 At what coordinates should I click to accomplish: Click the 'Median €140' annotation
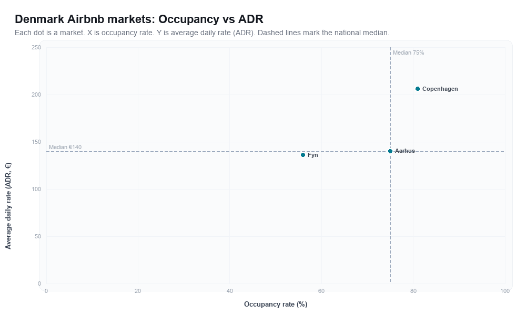click(65, 147)
